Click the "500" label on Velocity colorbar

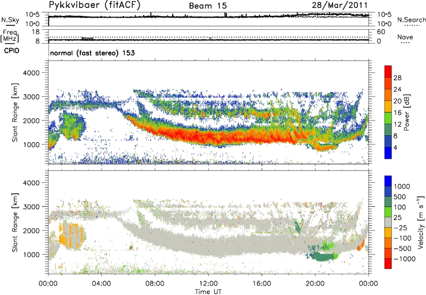(400, 196)
